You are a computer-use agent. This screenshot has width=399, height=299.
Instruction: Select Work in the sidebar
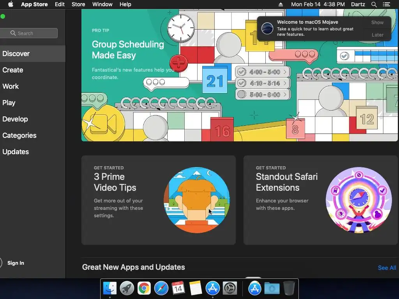[33, 86]
